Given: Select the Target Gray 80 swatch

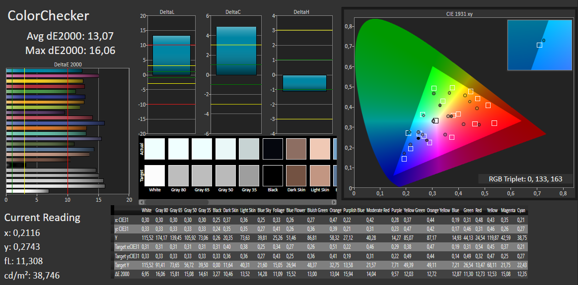Looking at the screenshot, I should [x=178, y=176].
